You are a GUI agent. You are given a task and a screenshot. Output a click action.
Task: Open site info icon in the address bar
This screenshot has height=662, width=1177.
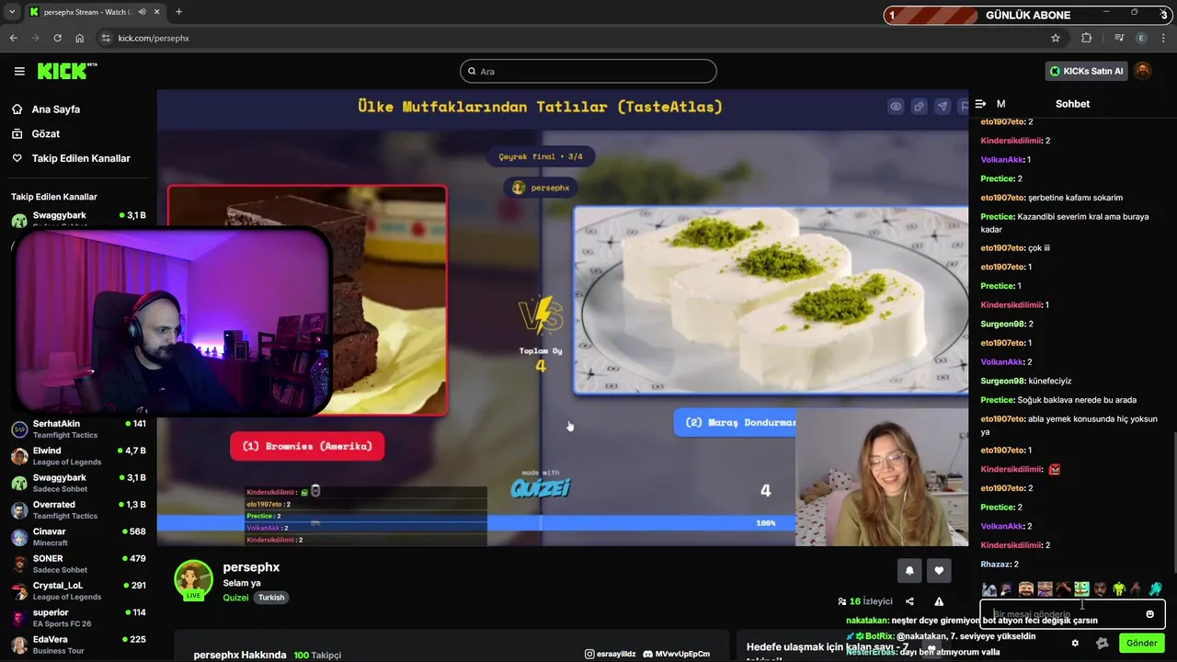coord(106,38)
